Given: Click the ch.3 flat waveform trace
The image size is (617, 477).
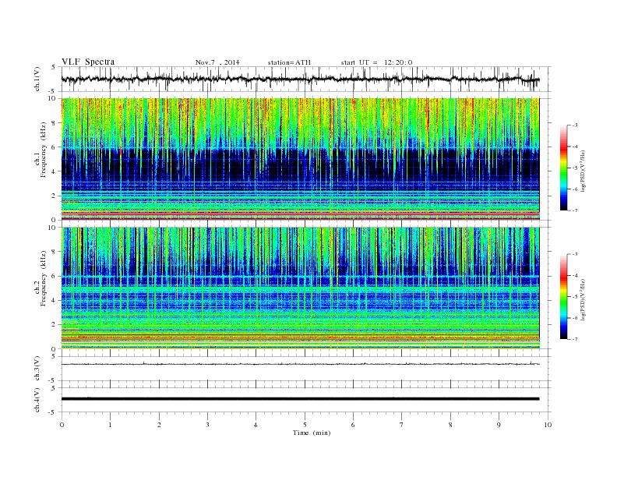Looking at the screenshot, I should tap(301, 364).
